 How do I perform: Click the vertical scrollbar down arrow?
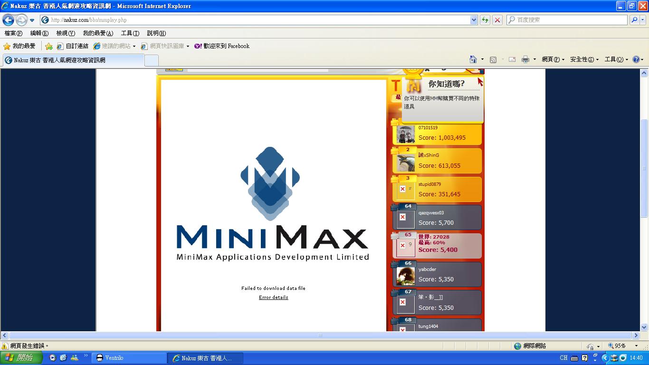pos(645,327)
